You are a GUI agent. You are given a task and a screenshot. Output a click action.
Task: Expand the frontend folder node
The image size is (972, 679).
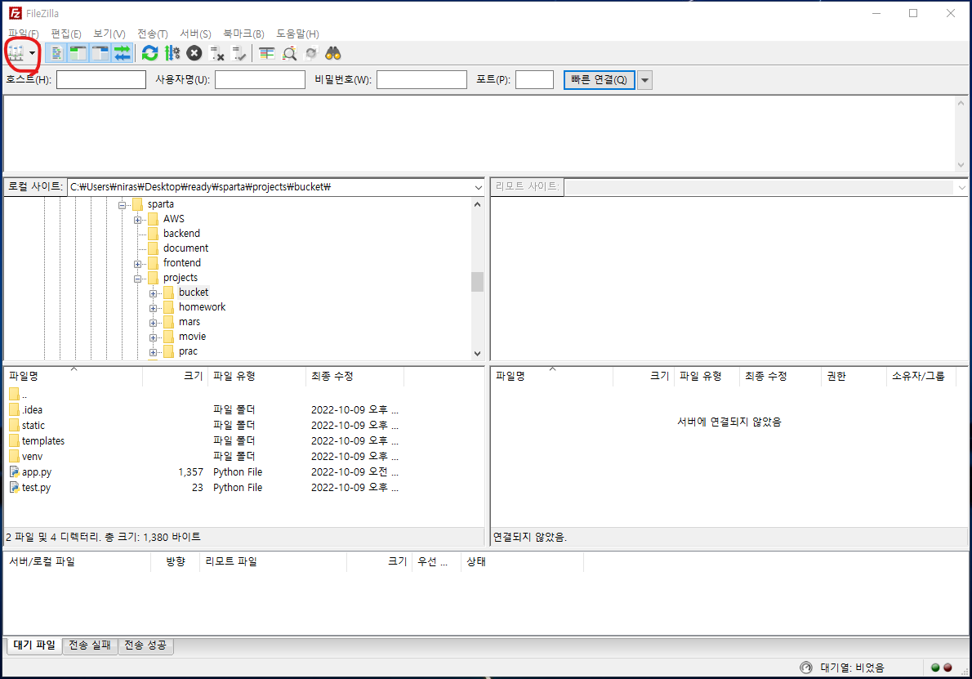(137, 264)
